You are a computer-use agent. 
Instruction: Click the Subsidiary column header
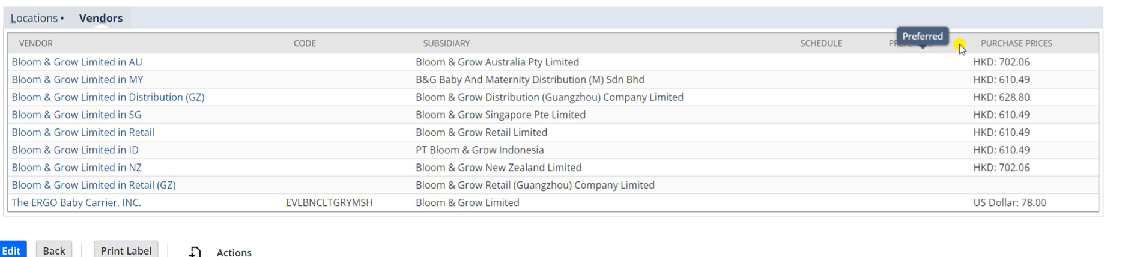click(x=446, y=43)
